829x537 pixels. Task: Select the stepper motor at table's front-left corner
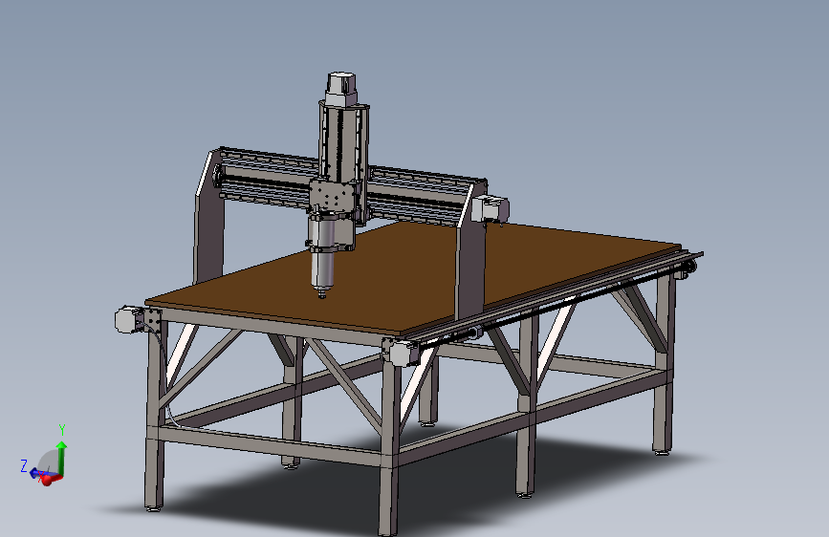[x=128, y=319]
